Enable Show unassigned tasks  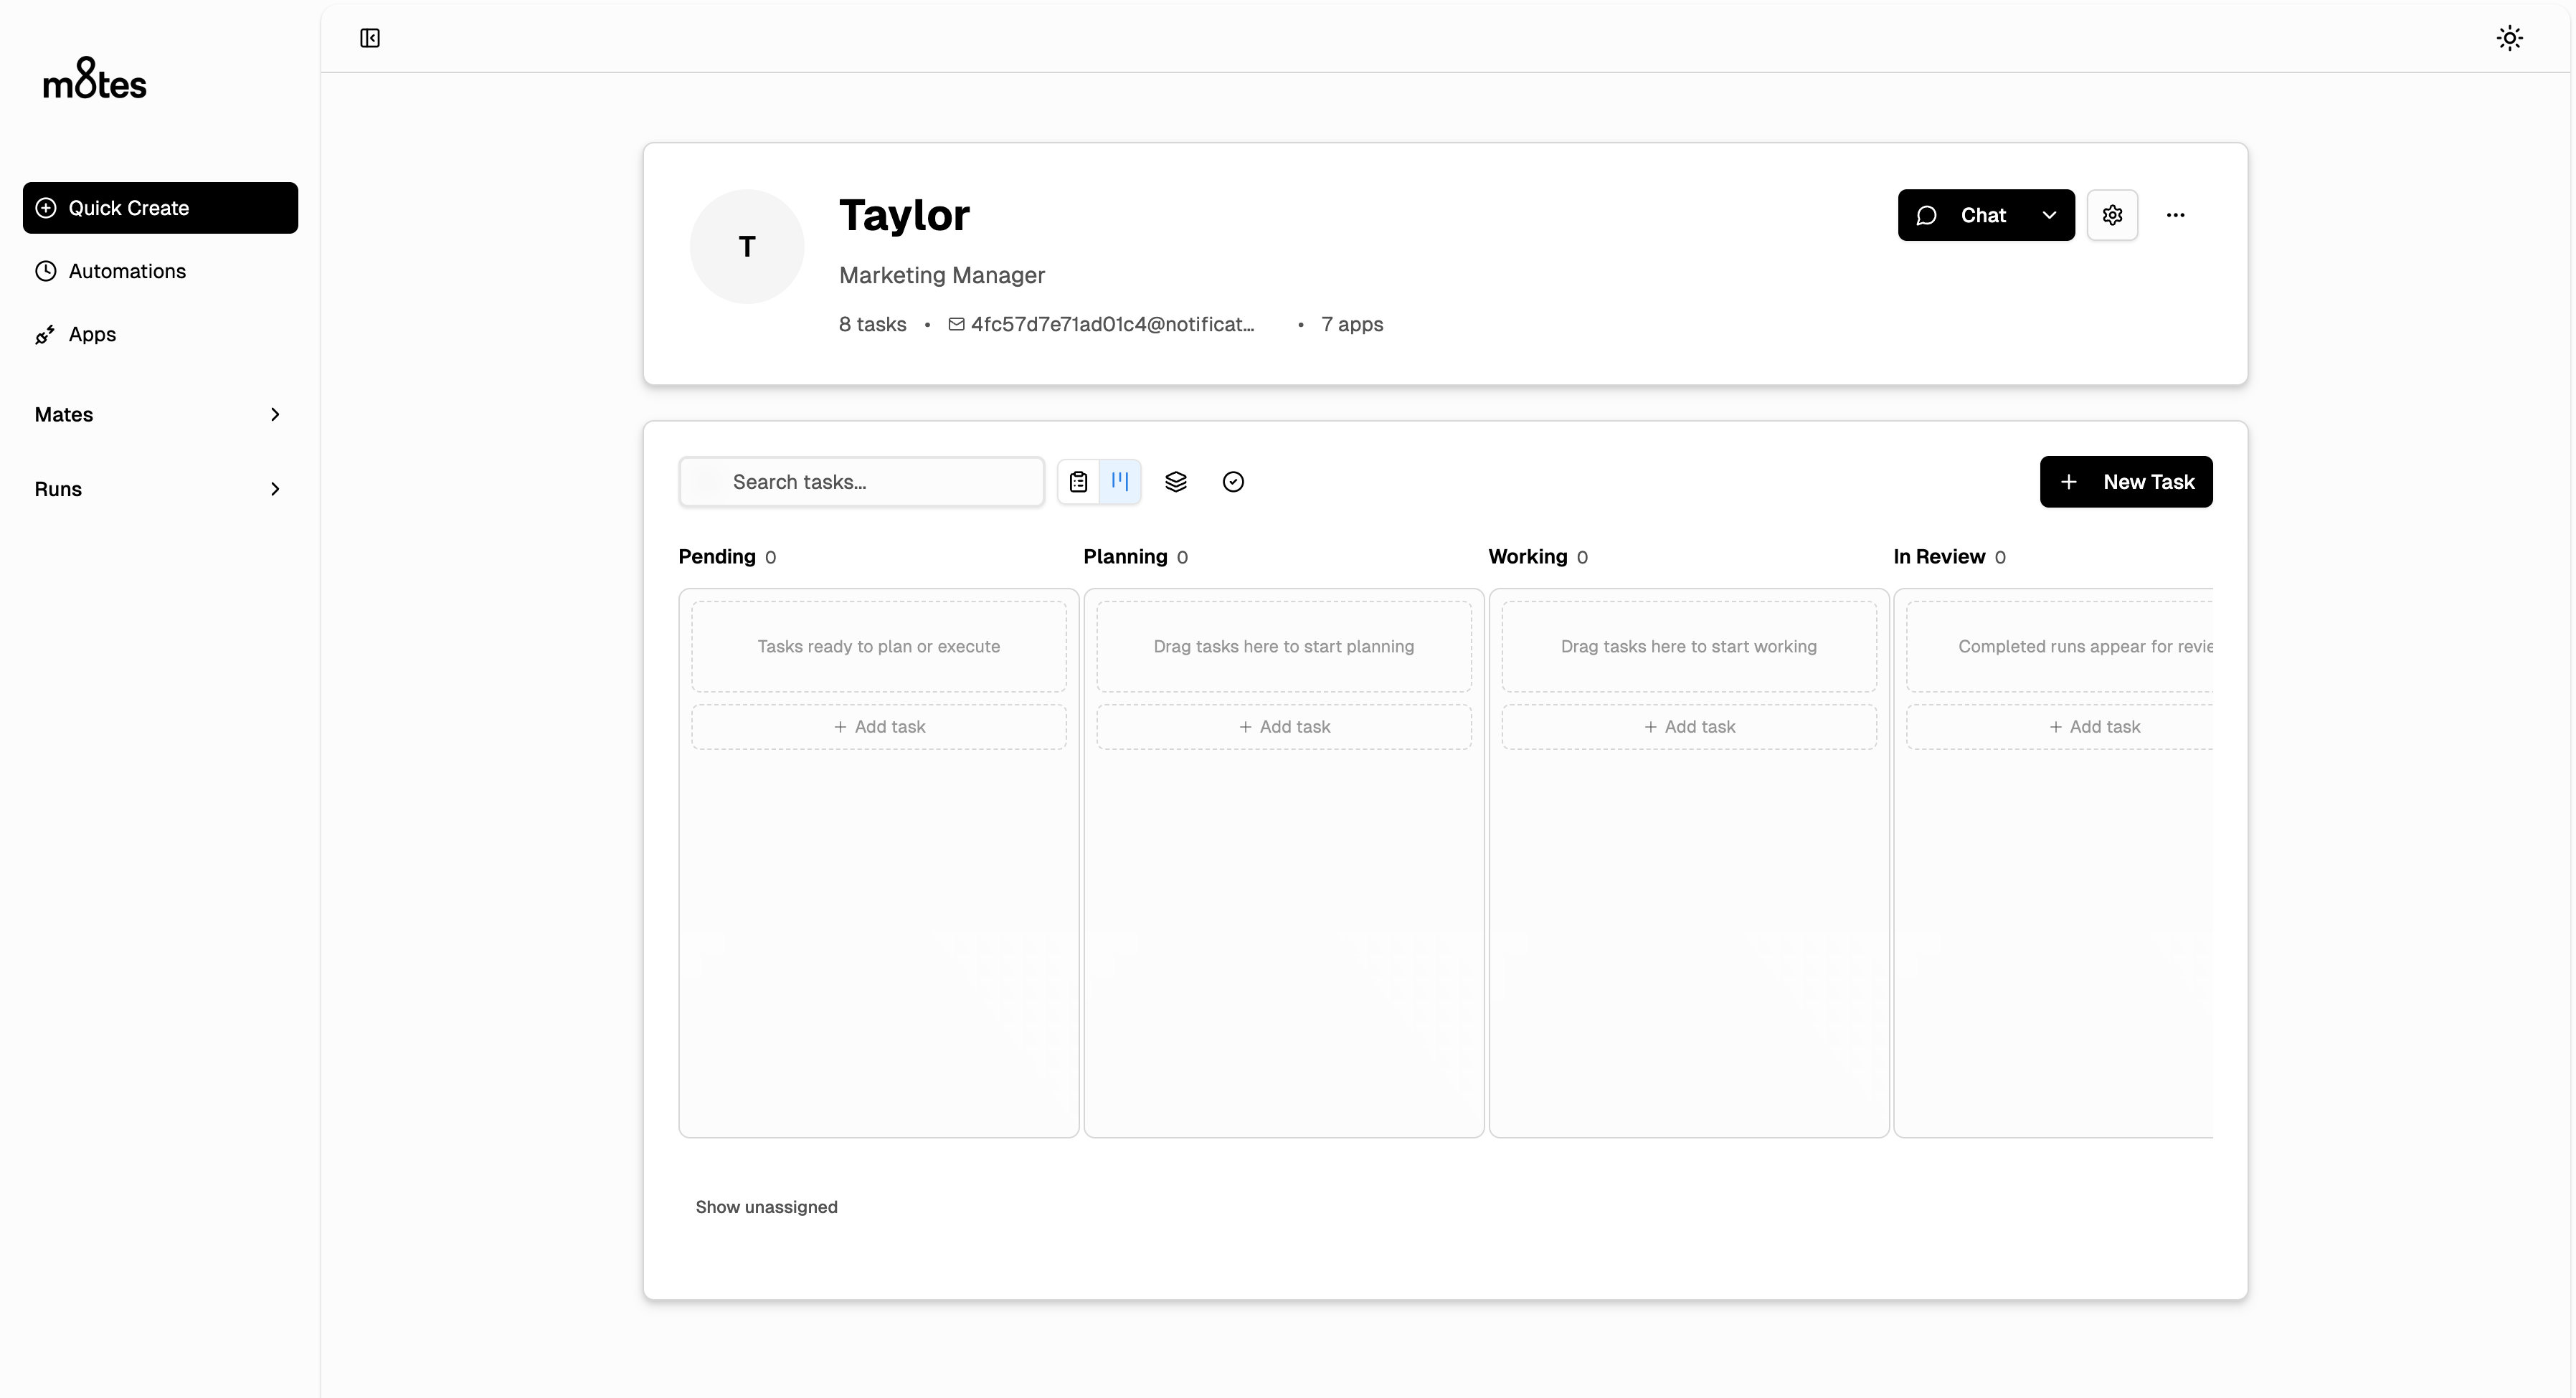(766, 1207)
